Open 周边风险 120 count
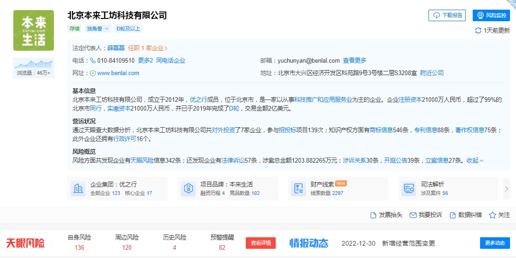The image size is (516, 258). [127, 242]
